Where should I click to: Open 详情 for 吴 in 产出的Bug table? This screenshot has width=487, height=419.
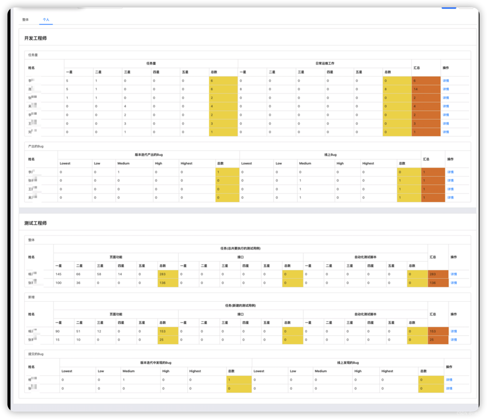click(x=450, y=198)
